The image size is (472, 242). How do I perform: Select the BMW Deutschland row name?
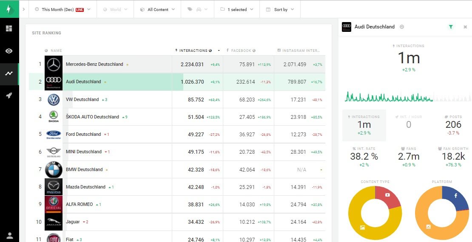coord(84,169)
